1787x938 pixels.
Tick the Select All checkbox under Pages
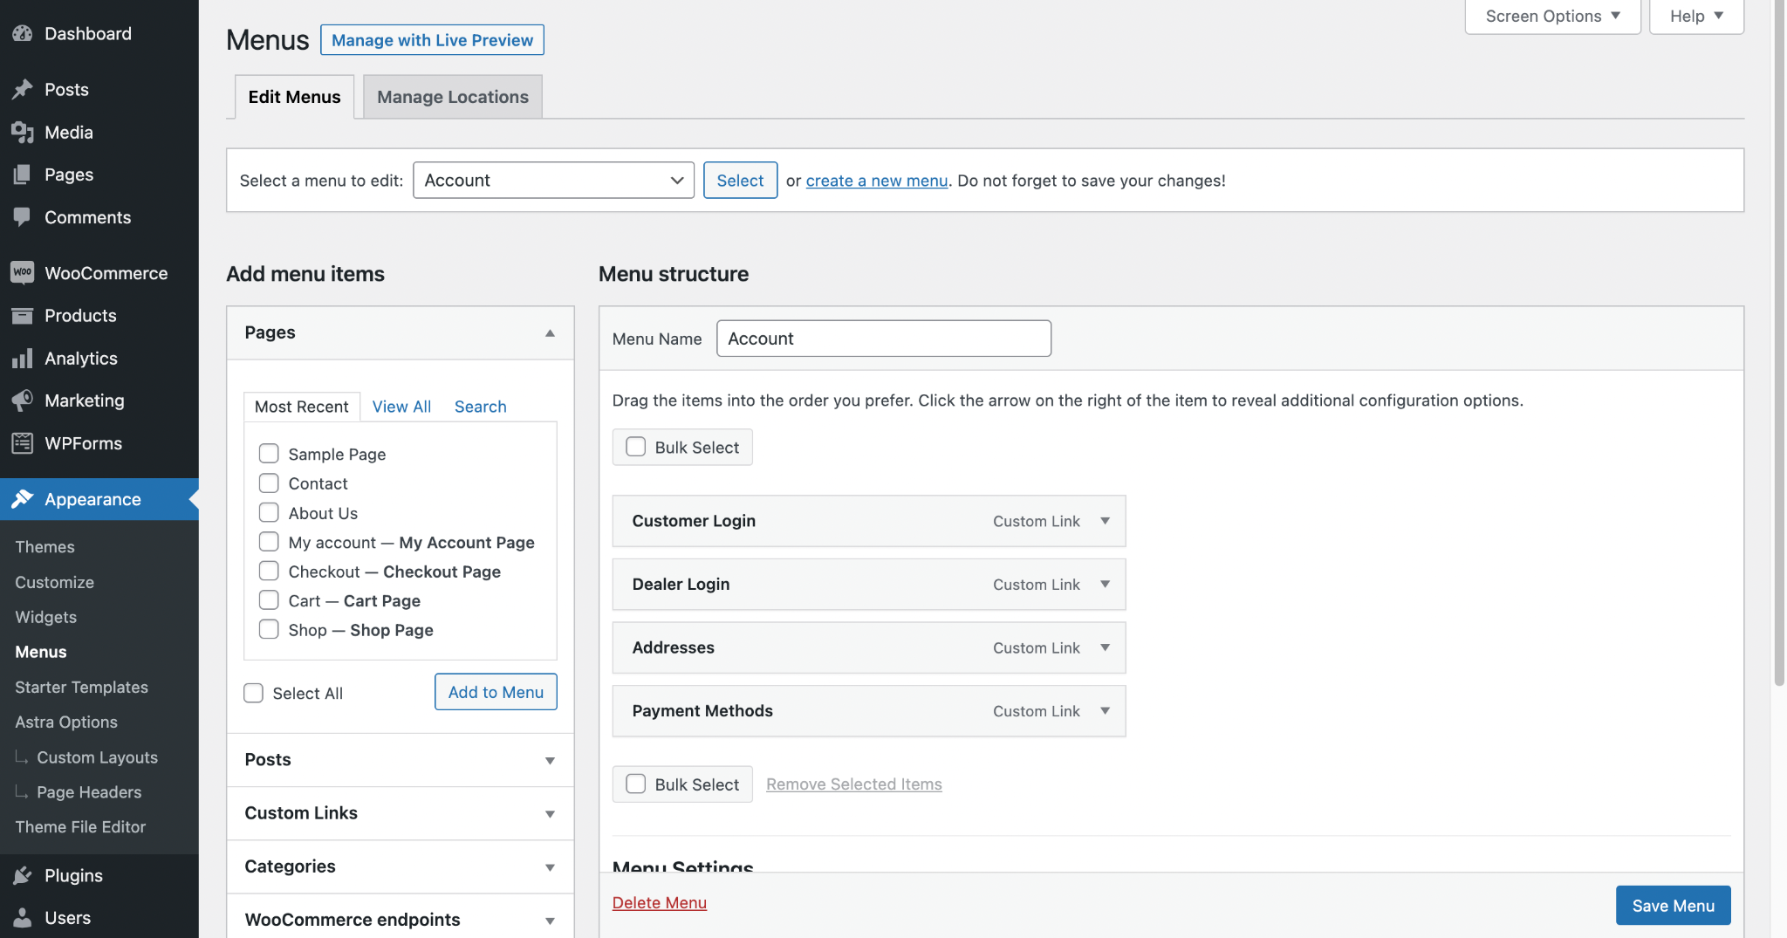(253, 693)
